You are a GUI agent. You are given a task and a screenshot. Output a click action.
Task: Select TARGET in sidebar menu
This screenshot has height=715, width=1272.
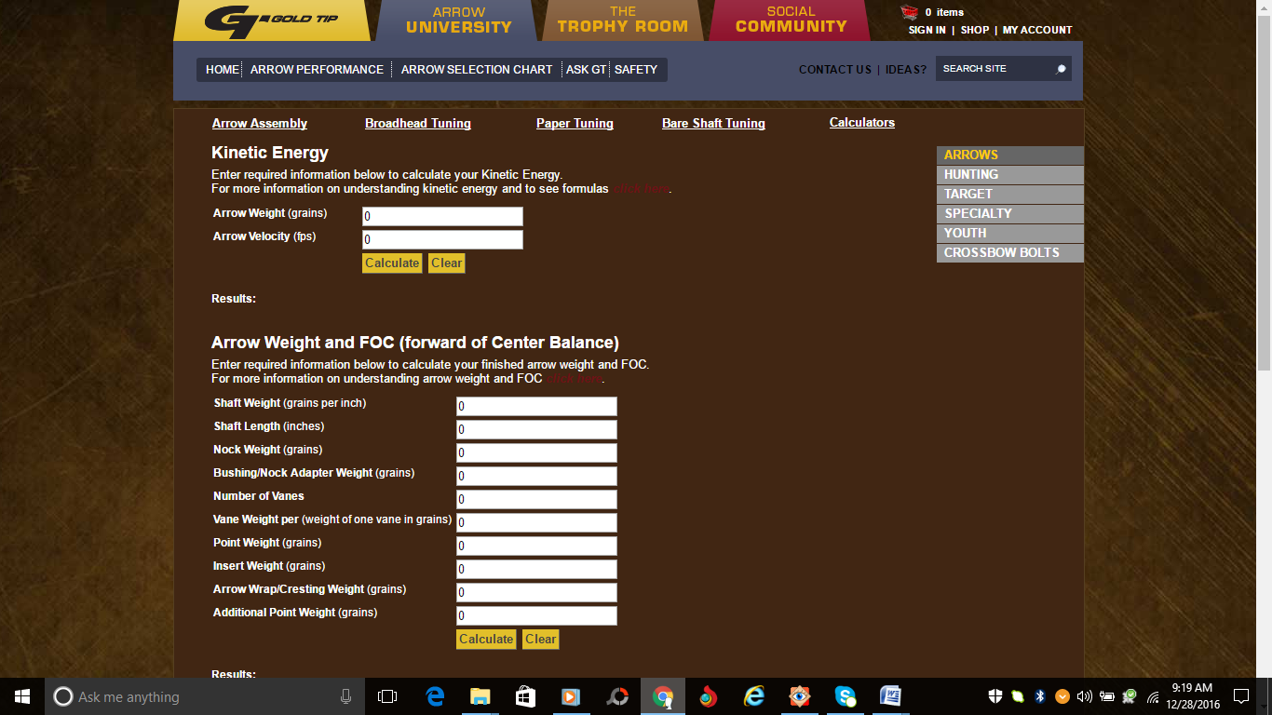pos(1010,195)
